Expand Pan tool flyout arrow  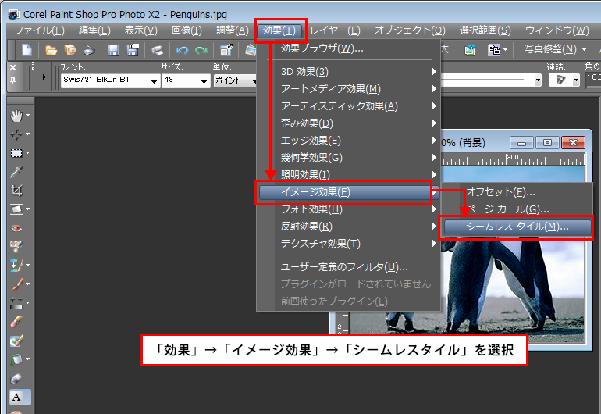[x=27, y=115]
